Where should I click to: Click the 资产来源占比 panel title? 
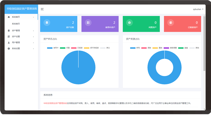click(133, 39)
